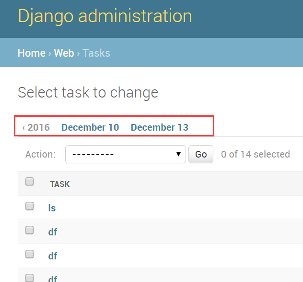Open the Web breadcrumb link
Screen dimensions: 303x282
click(64, 53)
